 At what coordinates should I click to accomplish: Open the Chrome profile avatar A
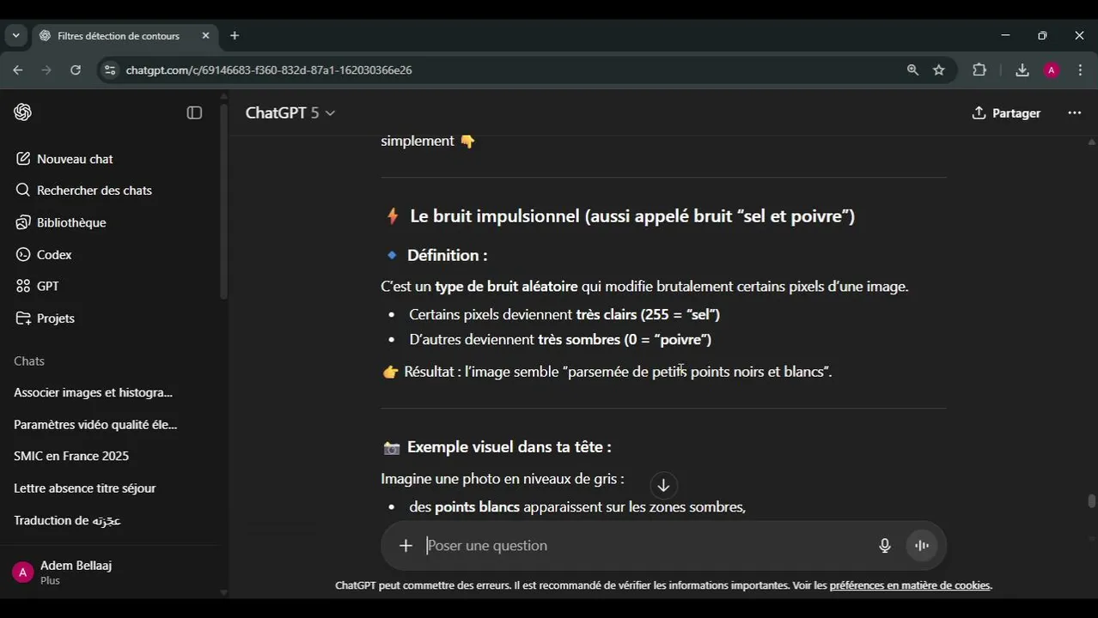[x=1052, y=70]
